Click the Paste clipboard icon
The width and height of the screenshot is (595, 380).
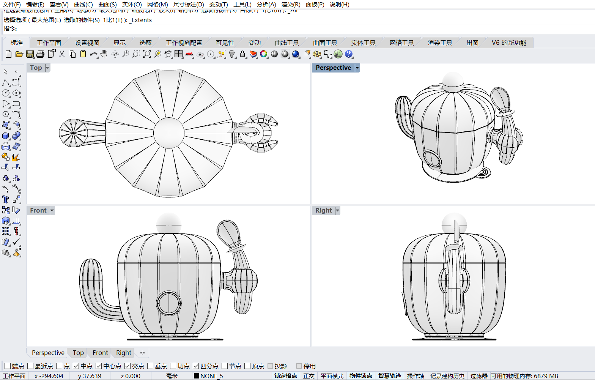pyautogui.click(x=83, y=54)
